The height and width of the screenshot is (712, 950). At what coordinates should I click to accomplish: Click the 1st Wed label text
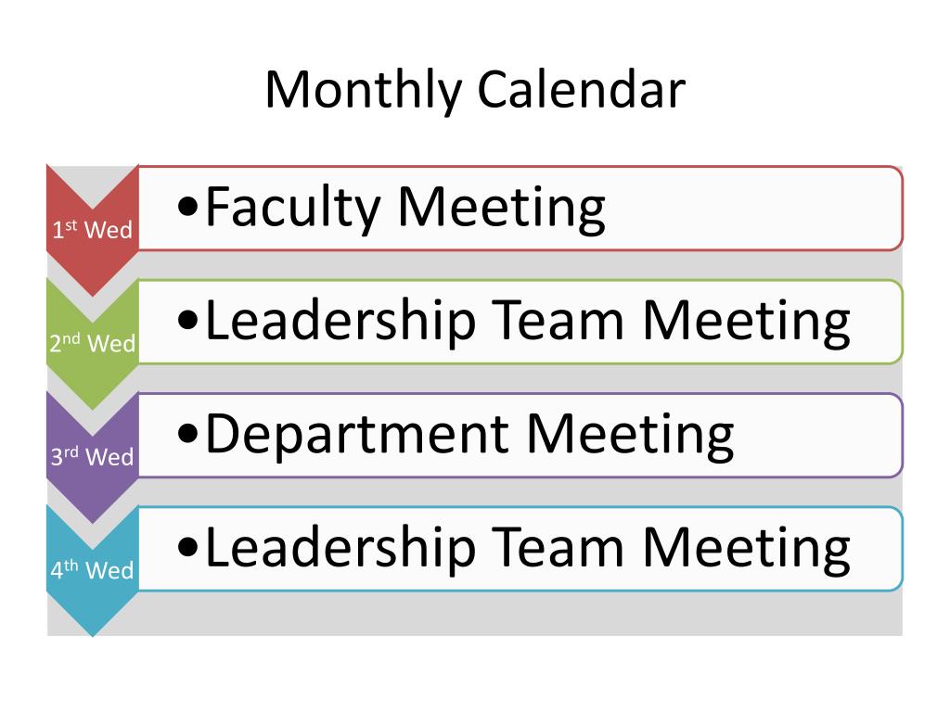pos(92,230)
